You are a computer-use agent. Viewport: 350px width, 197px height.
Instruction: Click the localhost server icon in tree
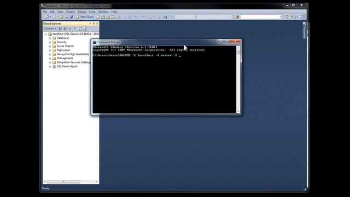[x=50, y=34]
